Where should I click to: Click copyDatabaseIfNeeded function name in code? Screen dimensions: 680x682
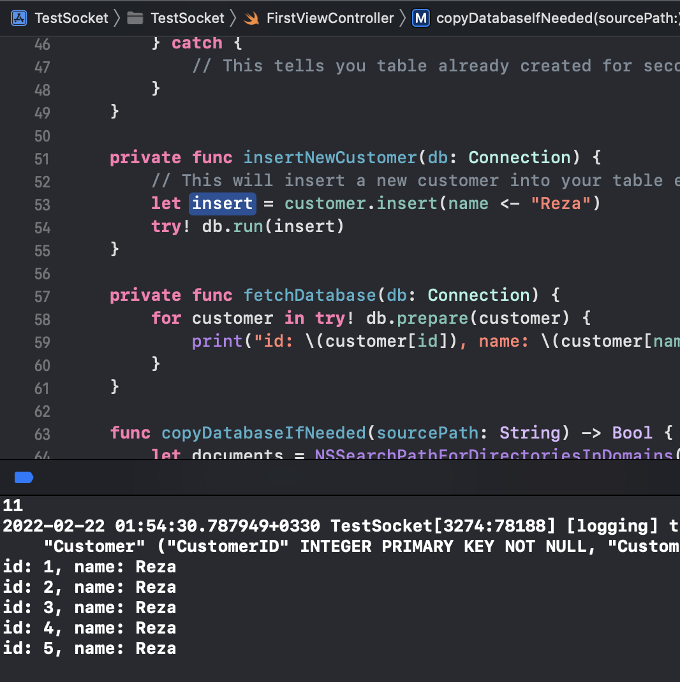pos(263,433)
